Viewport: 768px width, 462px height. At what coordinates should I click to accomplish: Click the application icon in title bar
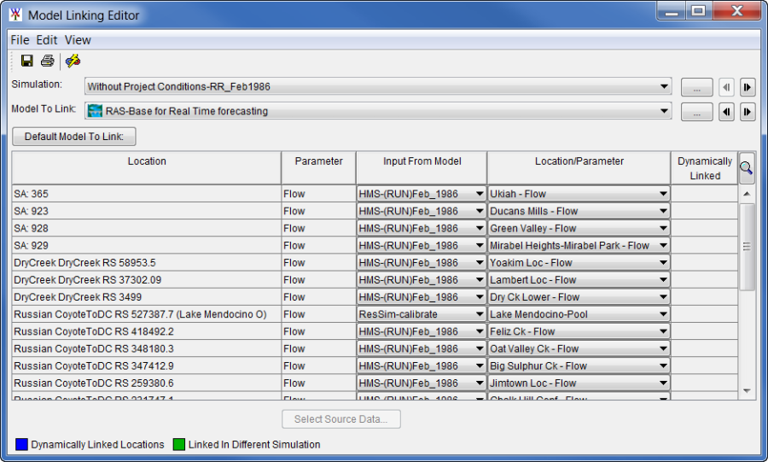[x=15, y=15]
